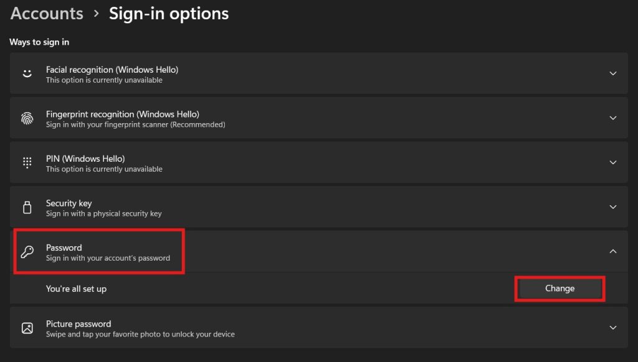Click the Facial recognition smiley icon

tap(27, 73)
